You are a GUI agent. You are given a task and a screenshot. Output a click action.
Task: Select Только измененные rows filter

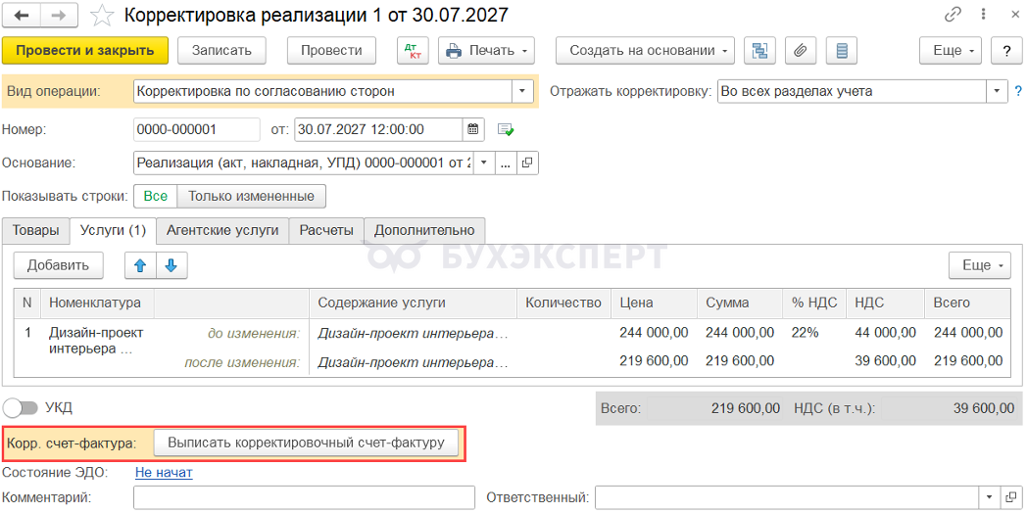[x=250, y=196]
